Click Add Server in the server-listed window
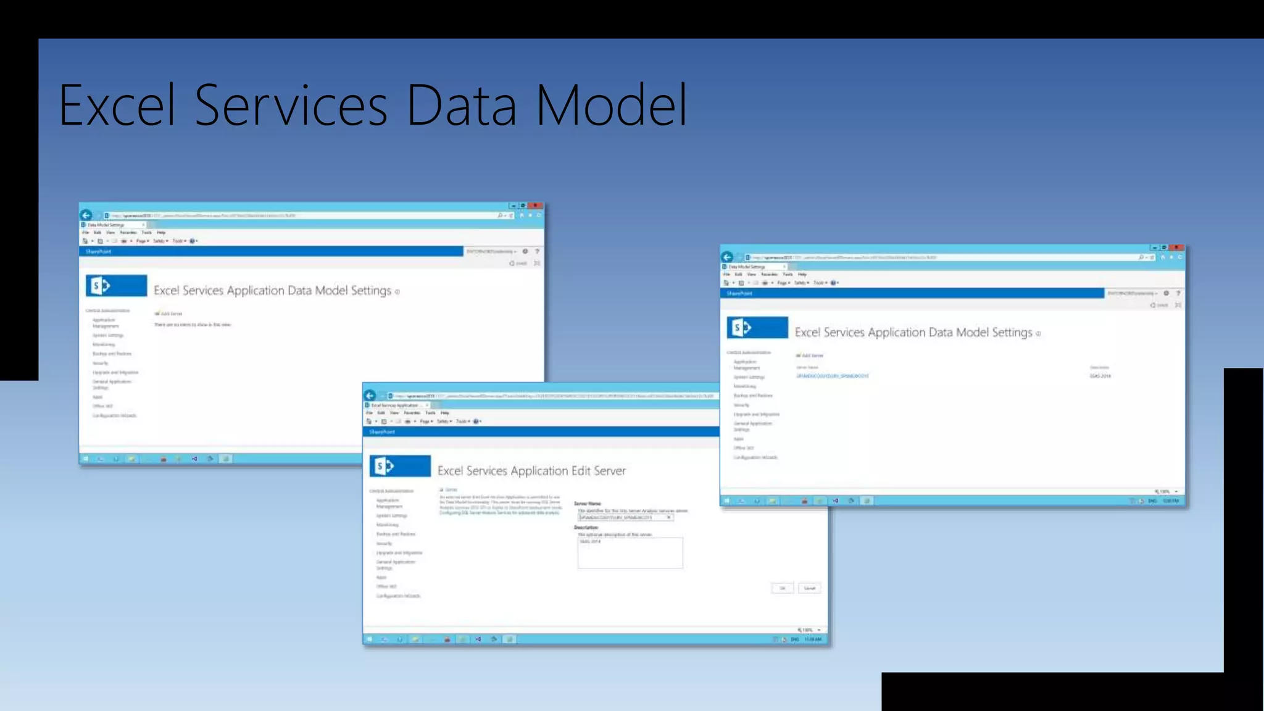The image size is (1264, 711). 810,355
